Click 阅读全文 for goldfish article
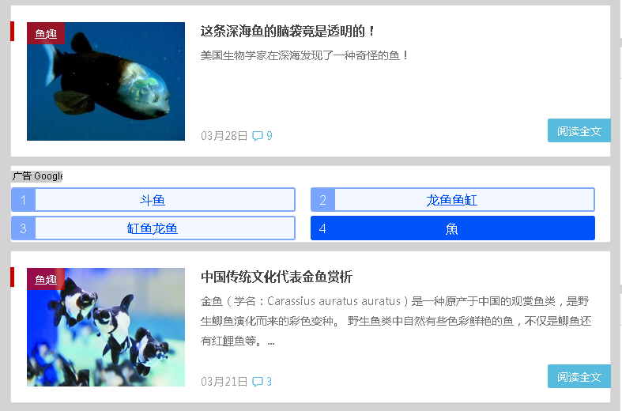Screen dimensions: 622x411 tap(579, 376)
